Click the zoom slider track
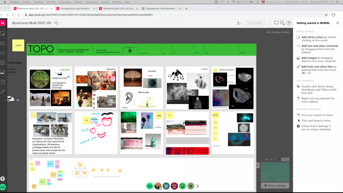The image size is (343, 193). (271, 159)
